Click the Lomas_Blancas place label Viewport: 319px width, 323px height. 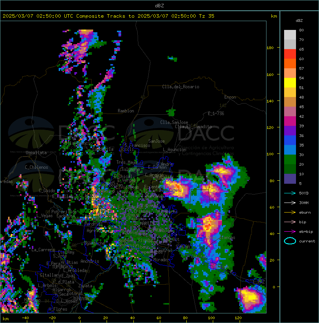220,237
